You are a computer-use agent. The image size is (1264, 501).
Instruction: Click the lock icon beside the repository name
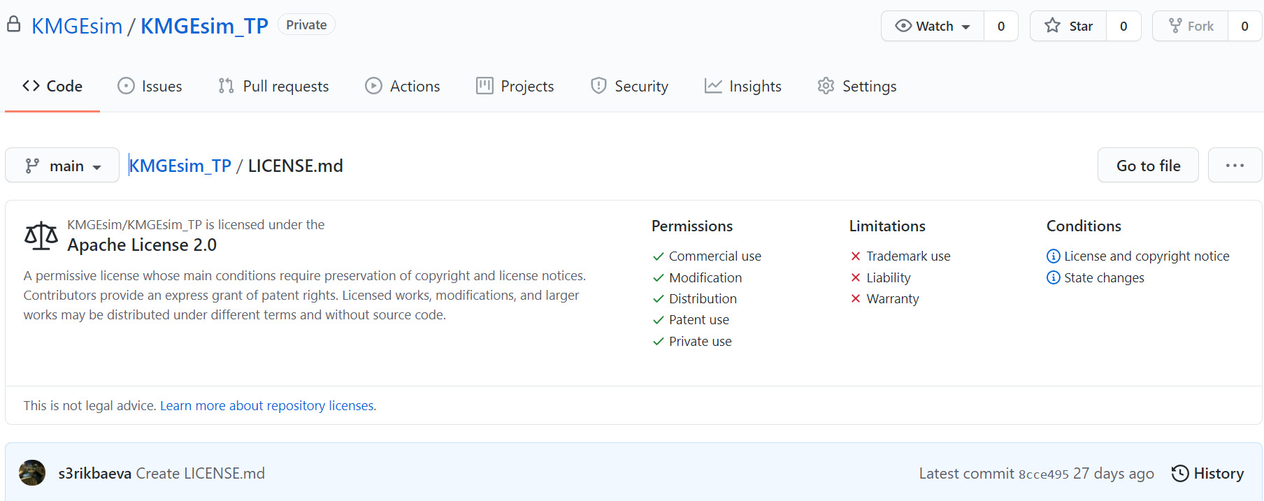coord(13,25)
